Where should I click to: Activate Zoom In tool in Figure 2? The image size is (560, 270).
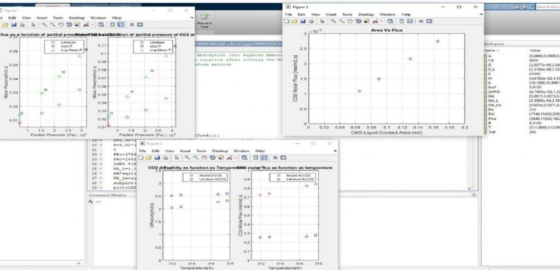coord(188,157)
